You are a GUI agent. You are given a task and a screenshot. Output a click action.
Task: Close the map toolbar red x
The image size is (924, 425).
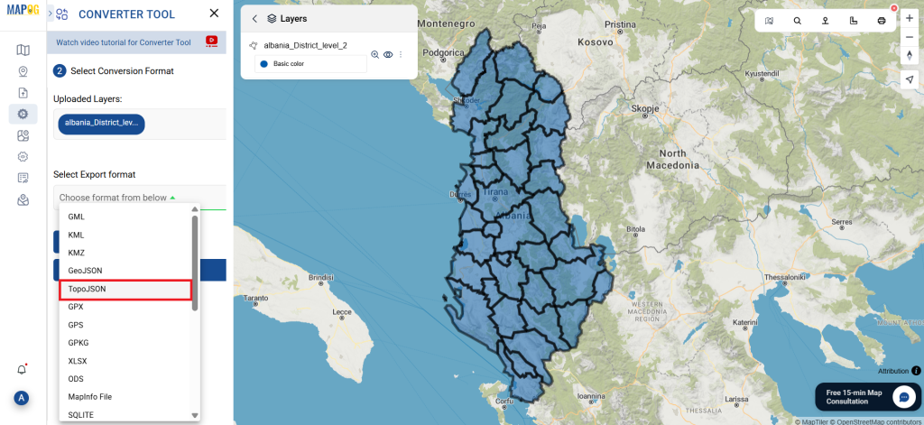[x=894, y=8]
